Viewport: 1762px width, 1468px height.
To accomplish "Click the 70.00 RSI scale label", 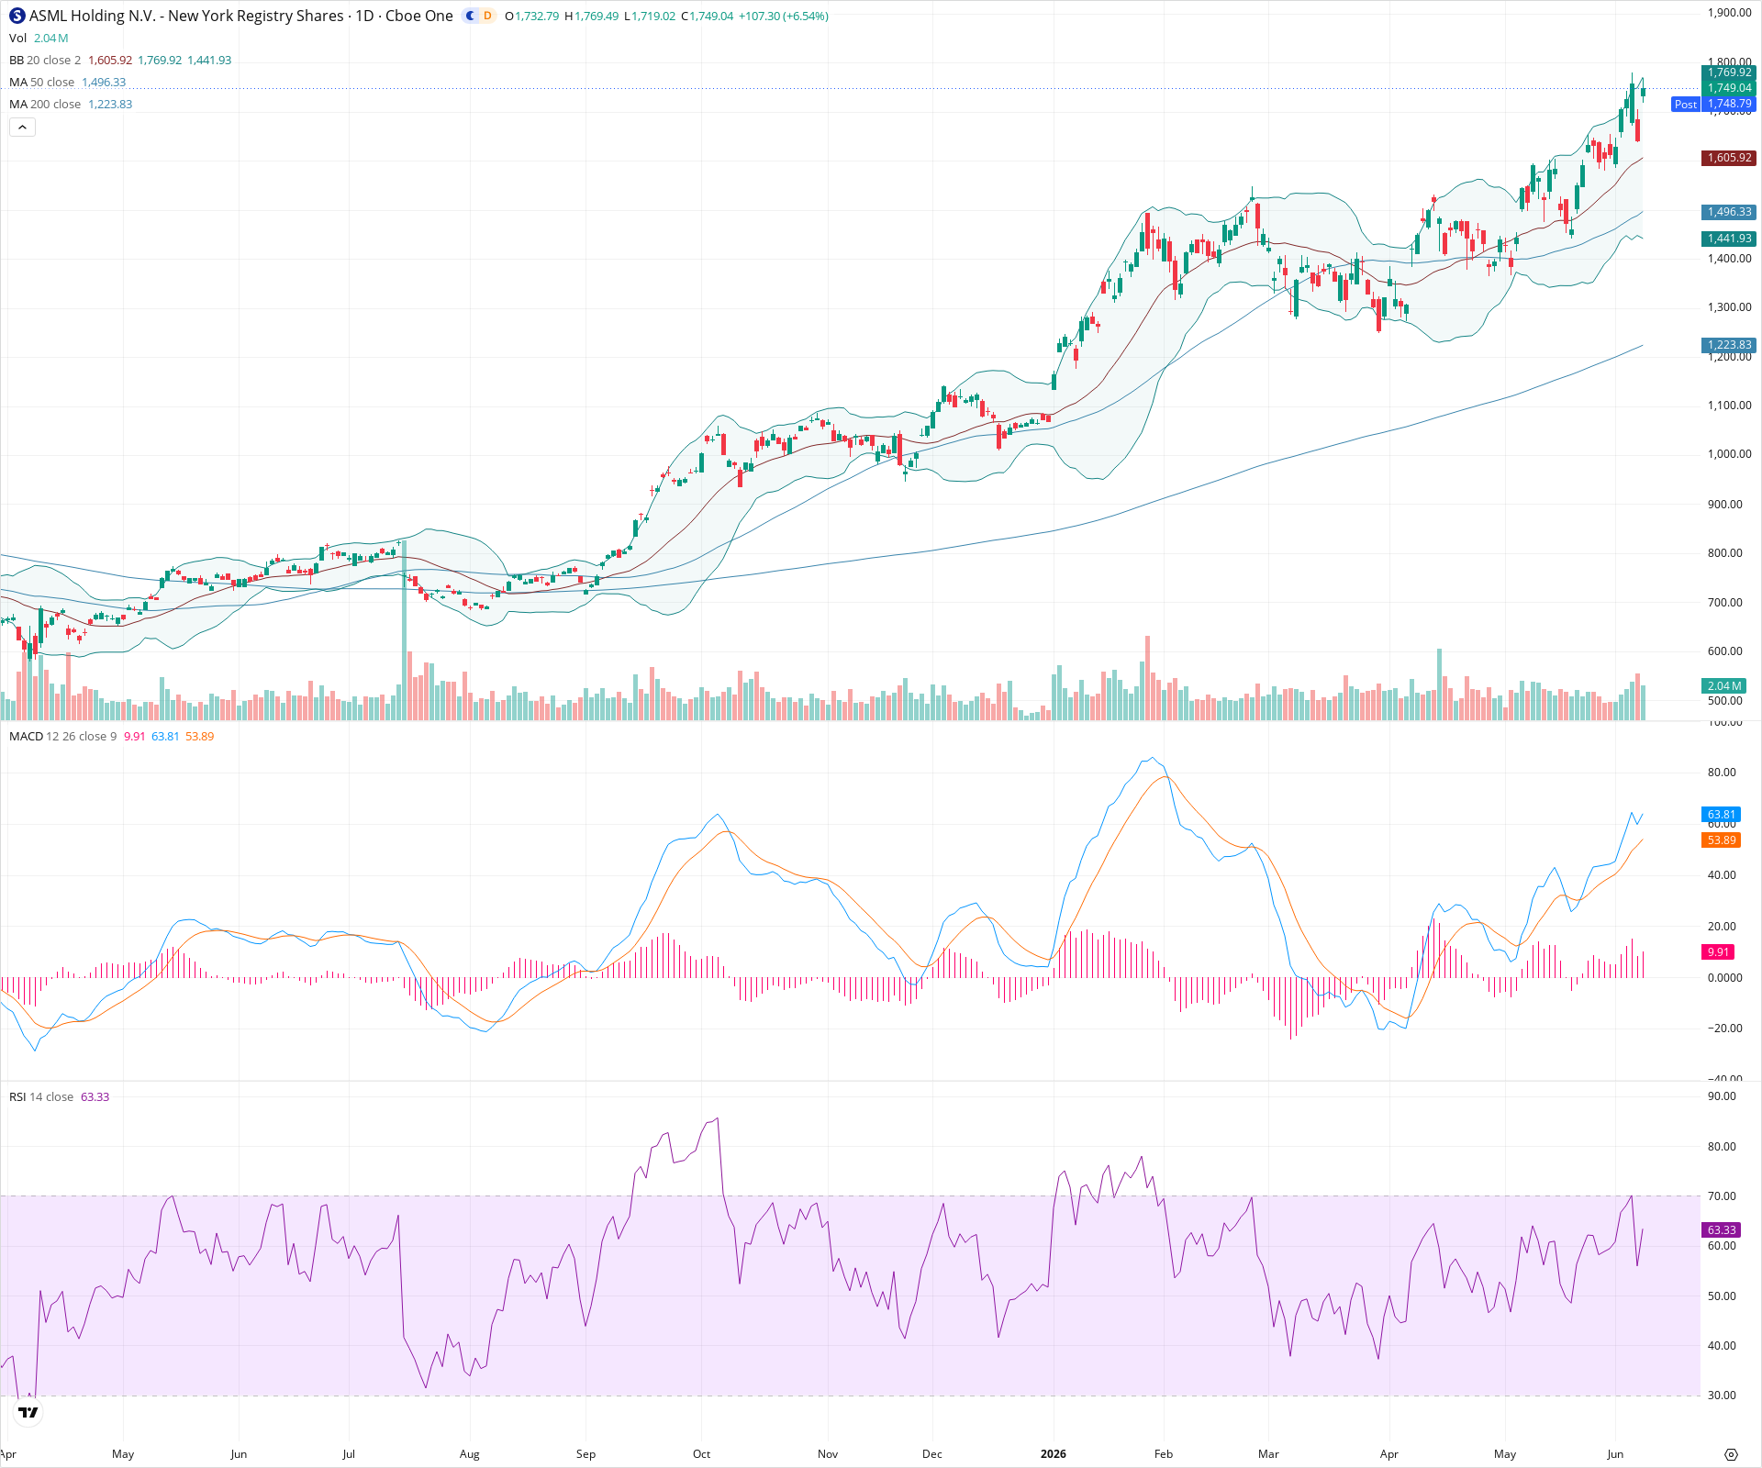I will point(1722,1196).
